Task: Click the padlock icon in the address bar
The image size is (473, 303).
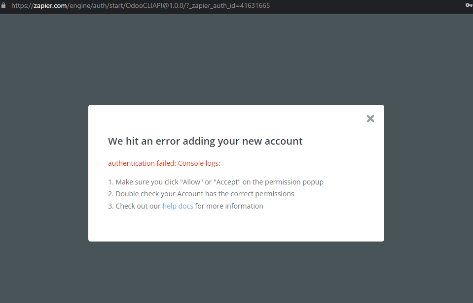Action: click(x=3, y=5)
